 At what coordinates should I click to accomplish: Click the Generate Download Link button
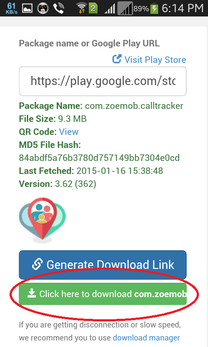103,265
